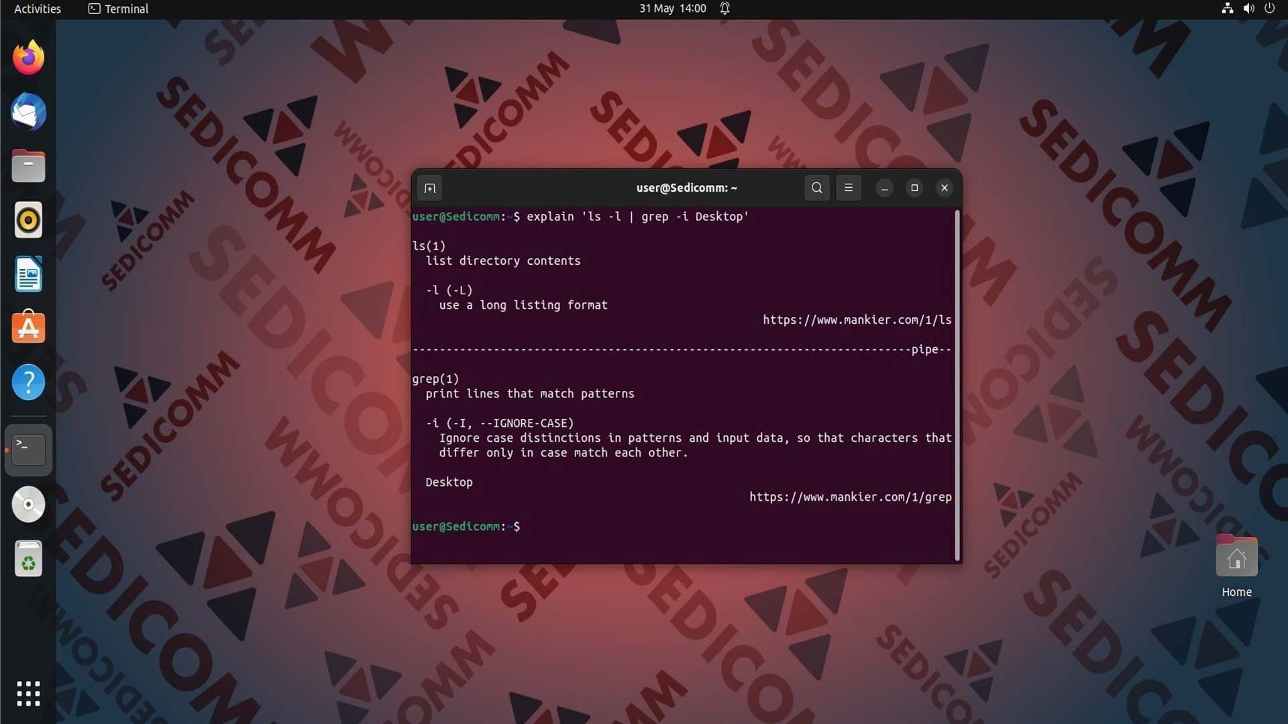
Task: Click the 'grep(1)' heading in terminal
Action: point(435,379)
